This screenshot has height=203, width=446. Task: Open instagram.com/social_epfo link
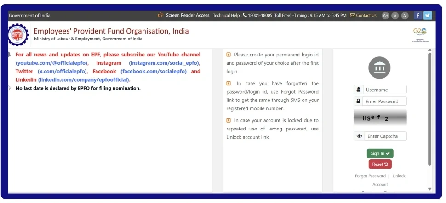164,63
